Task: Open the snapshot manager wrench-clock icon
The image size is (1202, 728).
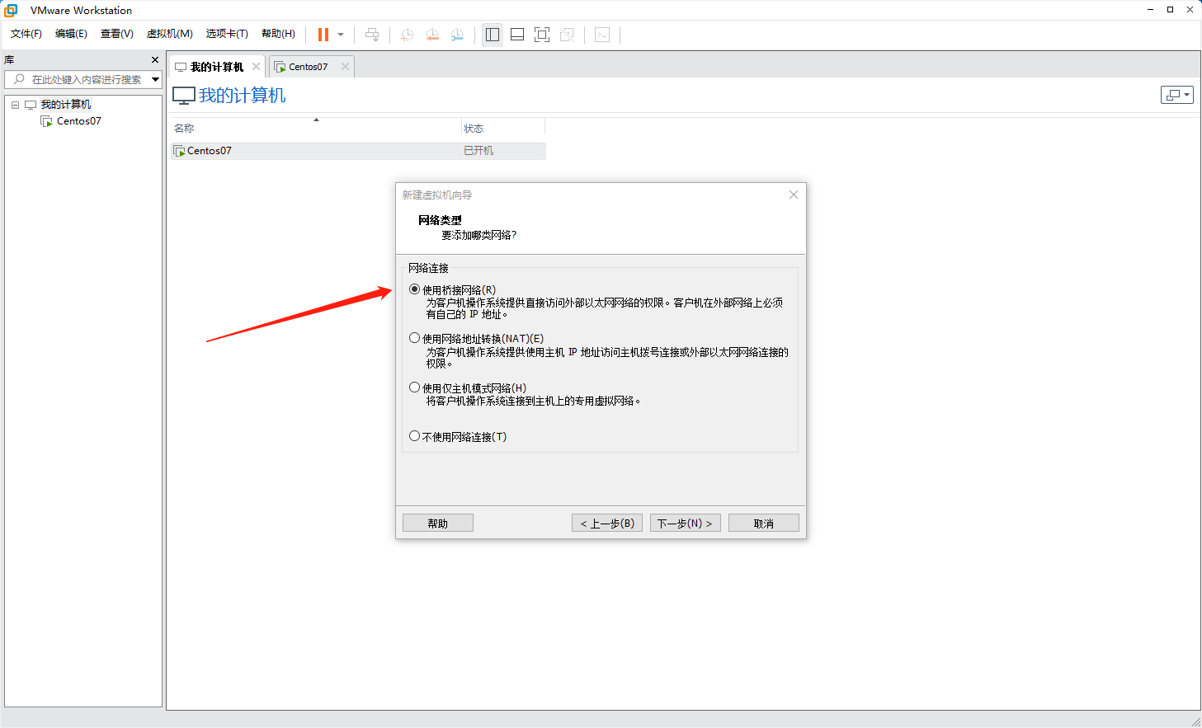Action: pos(457,35)
